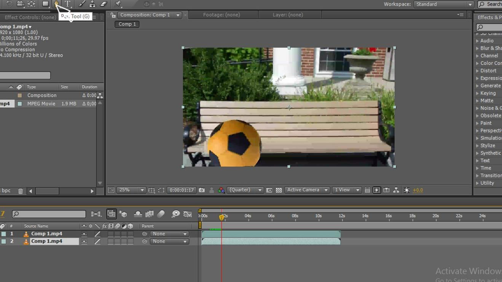Image resolution: width=502 pixels, height=282 pixels.
Task: Switch to the Layer (none) tab
Action: click(288, 15)
